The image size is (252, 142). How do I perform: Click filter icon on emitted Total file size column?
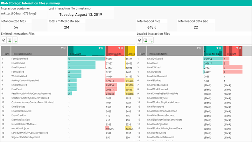tap(119, 48)
